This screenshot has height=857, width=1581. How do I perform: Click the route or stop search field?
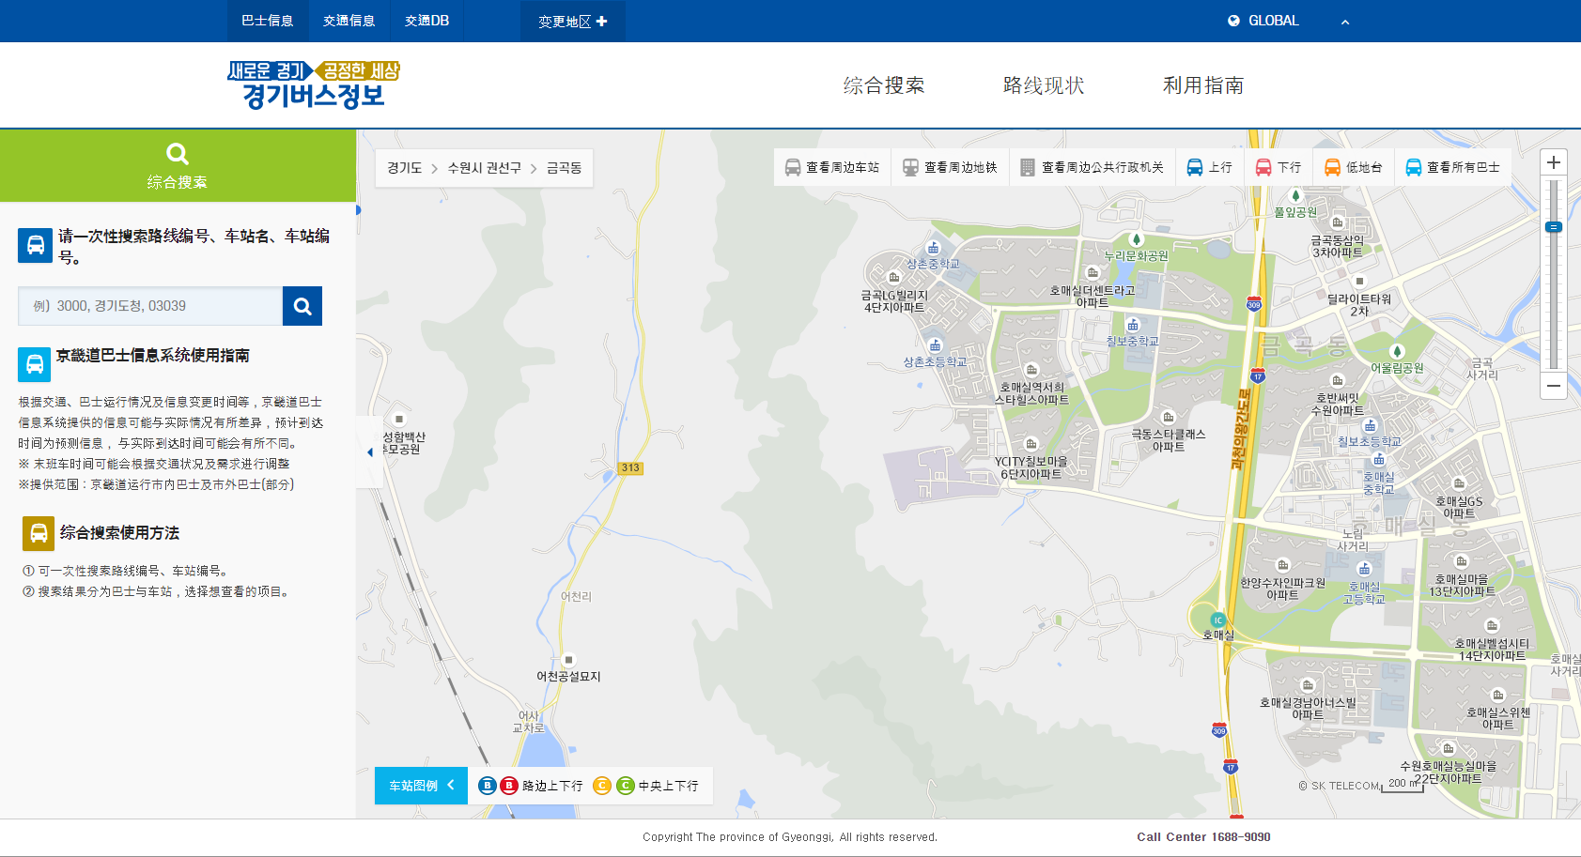tap(150, 306)
